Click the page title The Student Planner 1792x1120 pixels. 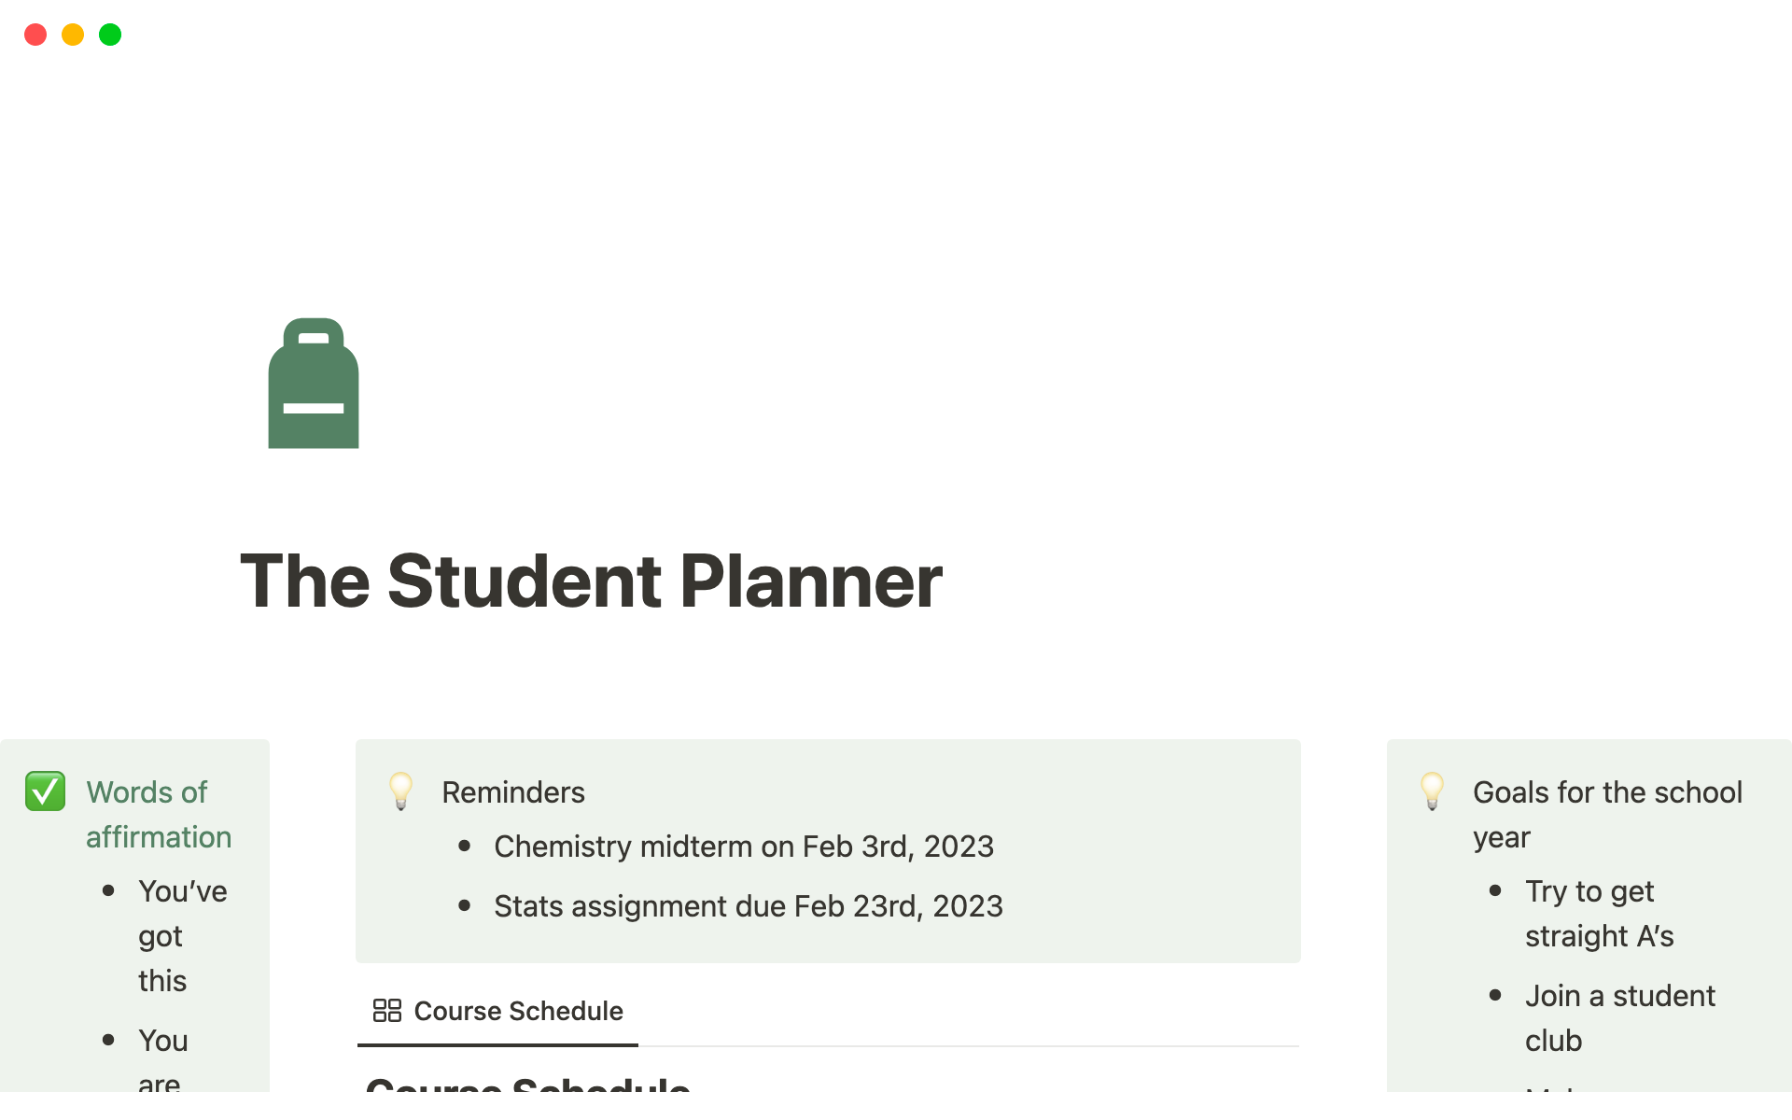(x=591, y=581)
